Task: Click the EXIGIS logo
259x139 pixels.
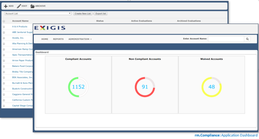Action: (x=50, y=28)
